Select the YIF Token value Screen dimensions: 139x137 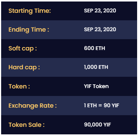click(x=96, y=86)
